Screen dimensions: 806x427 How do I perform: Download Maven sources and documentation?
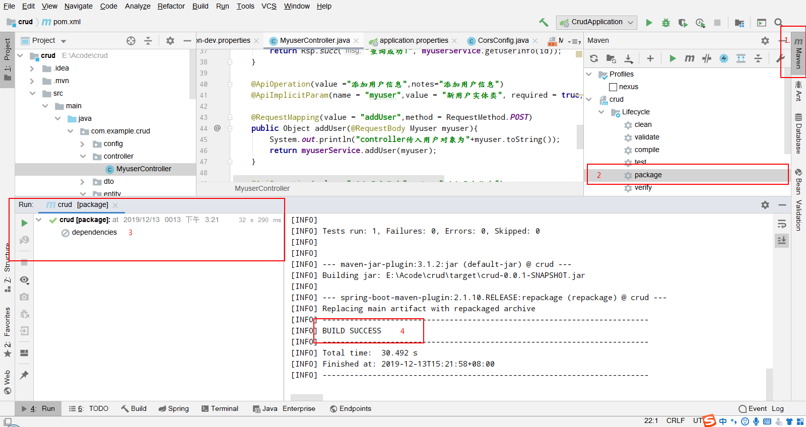click(629, 58)
